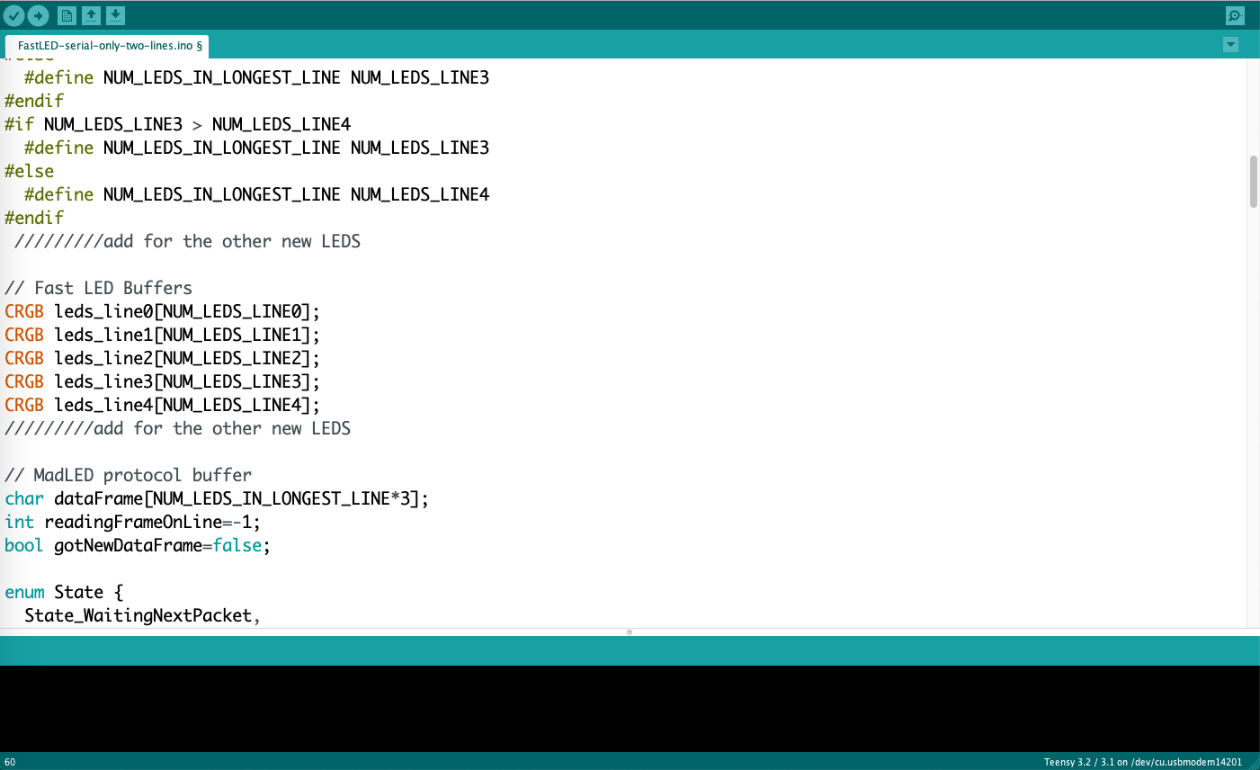
Task: Click 'bool gotNewDataFrame=false;' line
Action: 138,545
